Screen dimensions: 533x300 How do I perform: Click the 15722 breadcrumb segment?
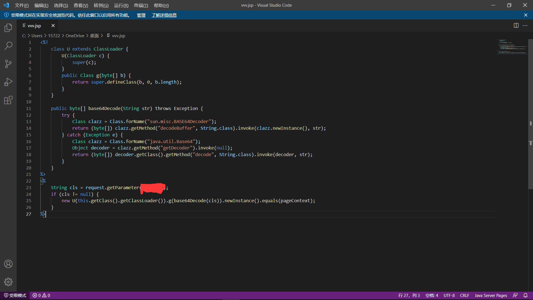click(x=54, y=36)
